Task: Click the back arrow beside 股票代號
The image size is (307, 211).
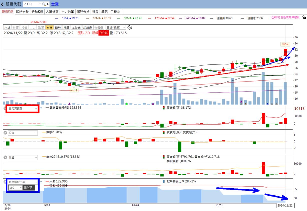Action: pos(3,4)
